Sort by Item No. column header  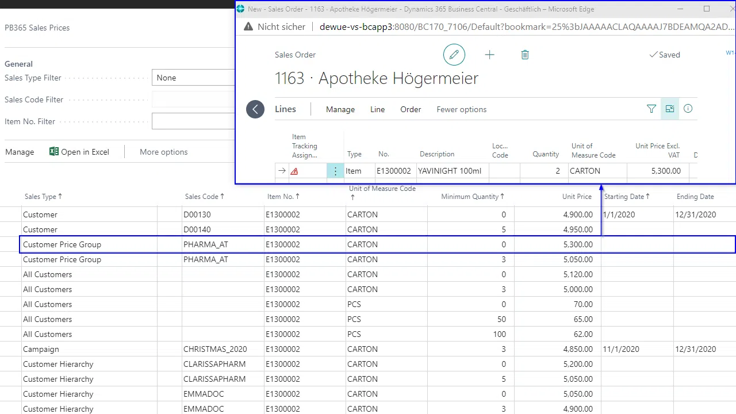pyautogui.click(x=283, y=197)
